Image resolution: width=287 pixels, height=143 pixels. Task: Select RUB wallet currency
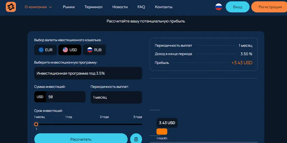tap(94, 50)
